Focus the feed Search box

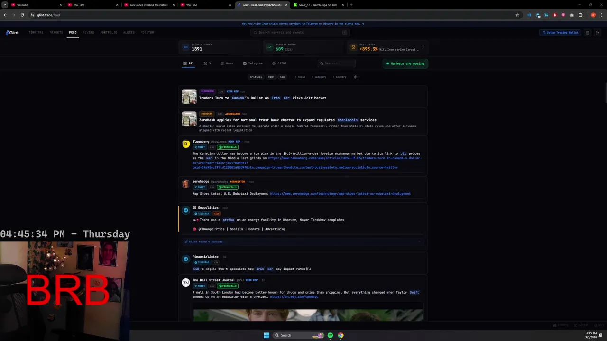pyautogui.click(x=337, y=63)
